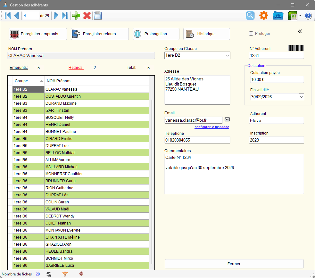Add a new member with green plus
315x278 pixels.
click(x=76, y=15)
